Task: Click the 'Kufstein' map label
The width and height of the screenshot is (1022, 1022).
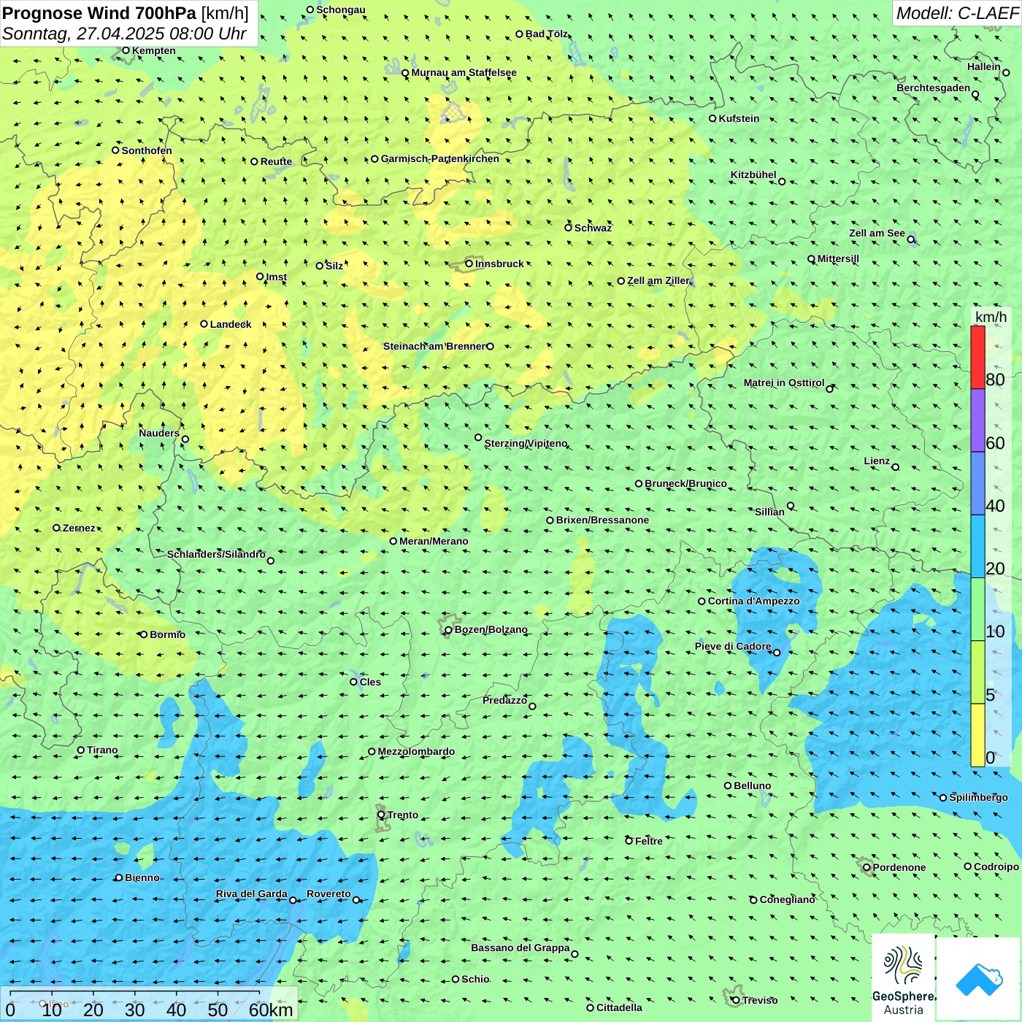Action: coord(739,118)
